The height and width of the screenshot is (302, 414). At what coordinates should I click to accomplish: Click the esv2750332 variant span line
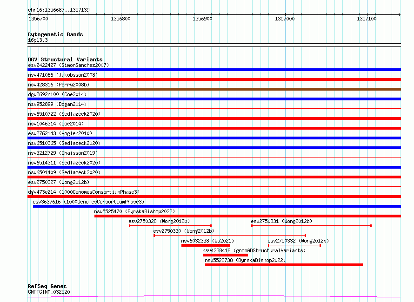pos(294,245)
